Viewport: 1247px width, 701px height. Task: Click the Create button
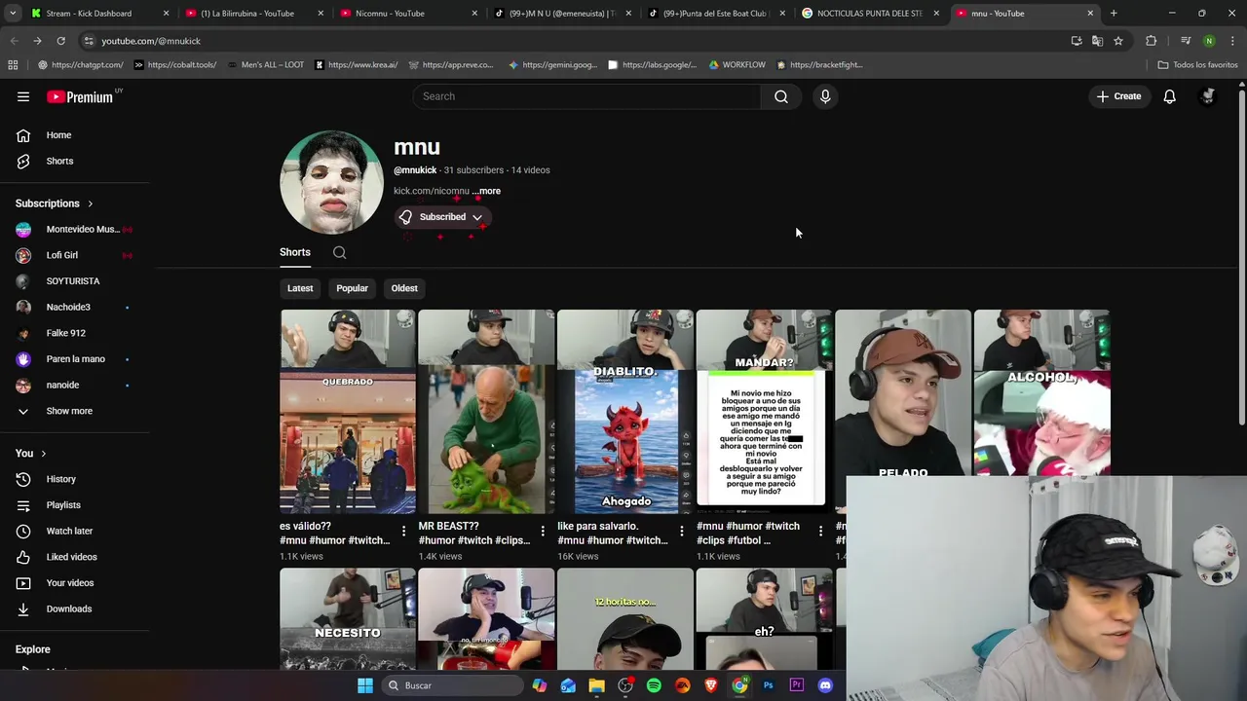tap(1118, 96)
